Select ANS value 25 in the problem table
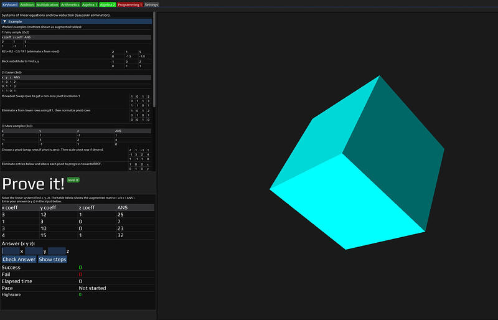The image size is (498, 320). pyautogui.click(x=120, y=215)
